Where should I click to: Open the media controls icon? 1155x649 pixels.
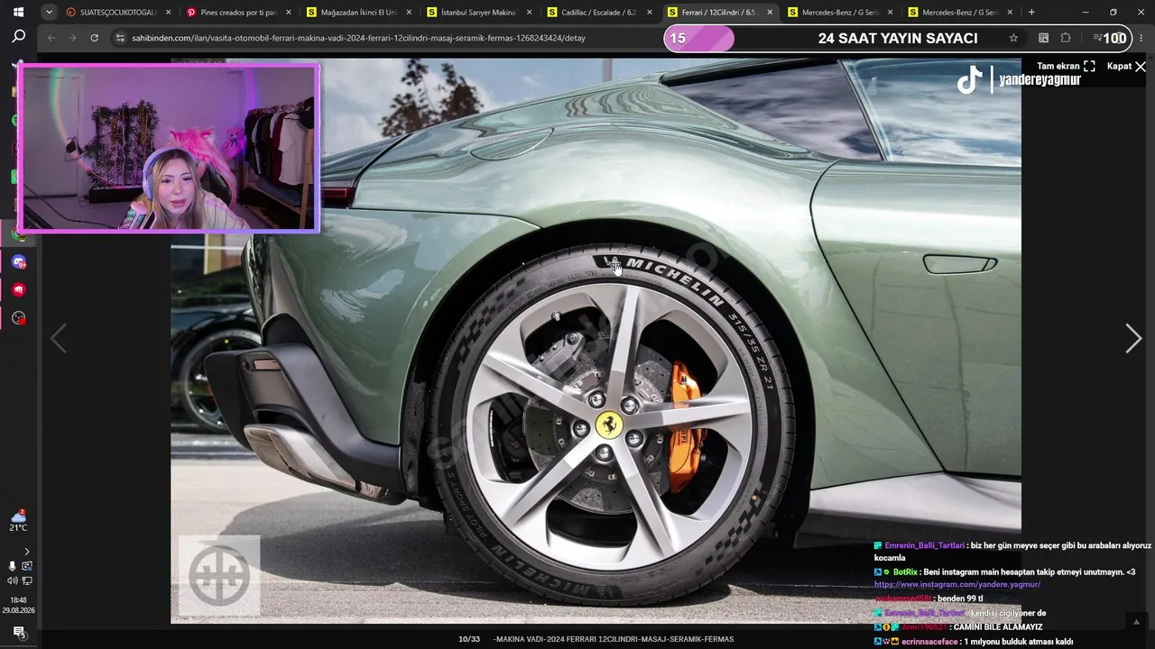[x=1096, y=38]
